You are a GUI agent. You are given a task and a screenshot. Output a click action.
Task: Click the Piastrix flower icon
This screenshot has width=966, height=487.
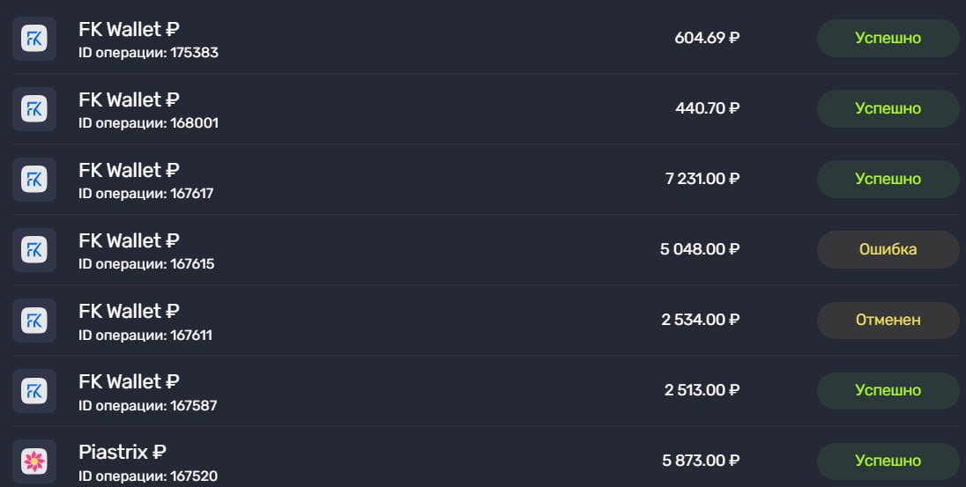(34, 461)
